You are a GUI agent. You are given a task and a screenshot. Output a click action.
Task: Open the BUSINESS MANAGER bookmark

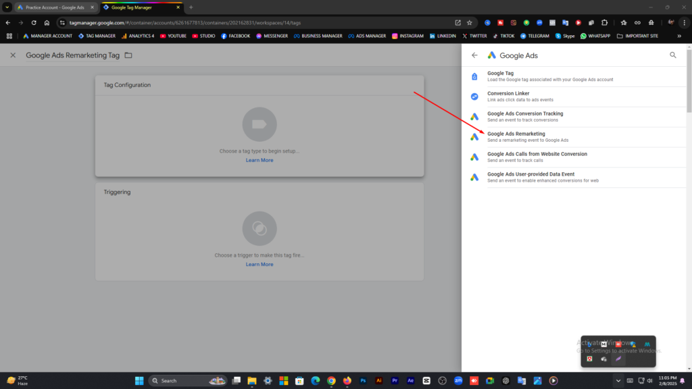(318, 36)
